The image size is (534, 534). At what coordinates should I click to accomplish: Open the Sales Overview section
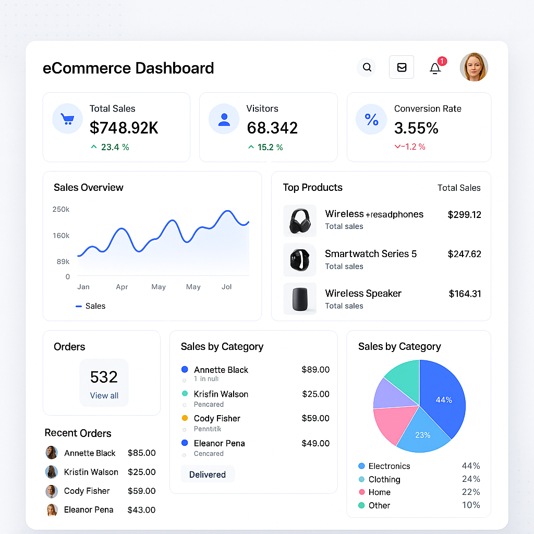[x=88, y=187]
